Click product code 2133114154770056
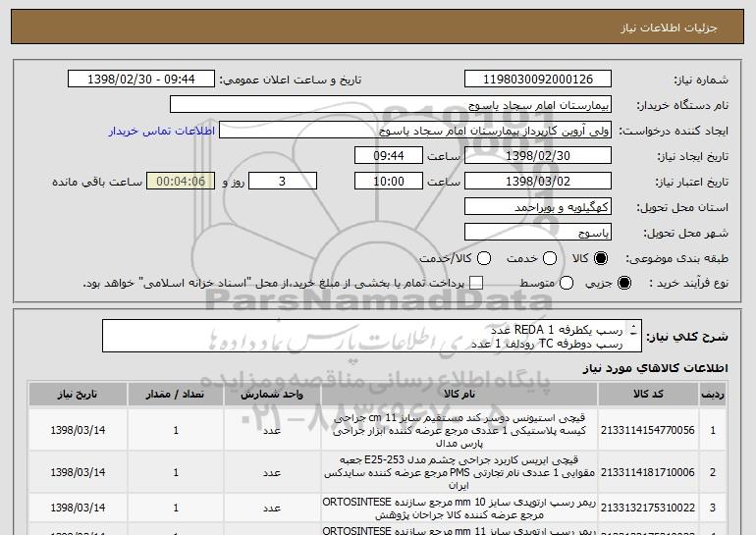 coord(648,430)
